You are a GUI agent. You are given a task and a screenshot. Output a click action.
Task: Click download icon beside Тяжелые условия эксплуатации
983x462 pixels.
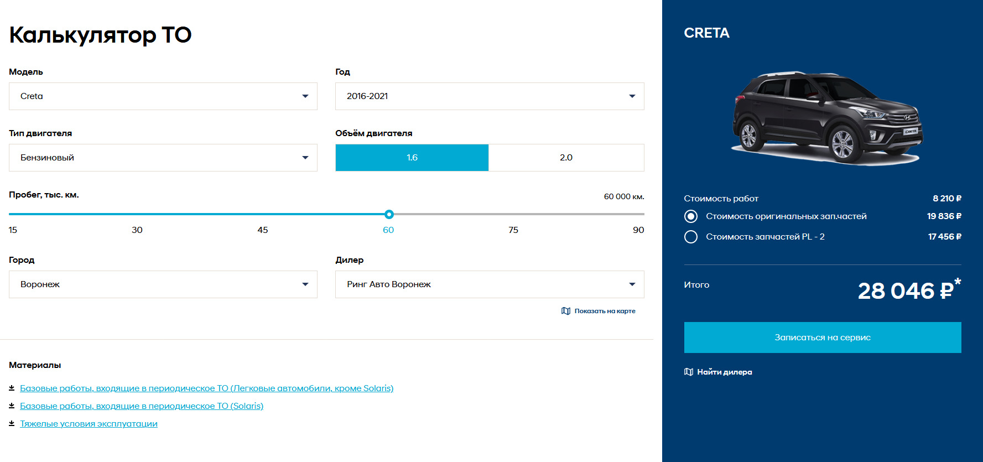12,424
